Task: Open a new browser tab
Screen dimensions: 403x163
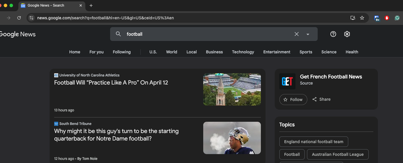Action: pyautogui.click(x=91, y=6)
